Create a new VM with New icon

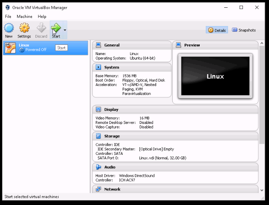click(9, 28)
